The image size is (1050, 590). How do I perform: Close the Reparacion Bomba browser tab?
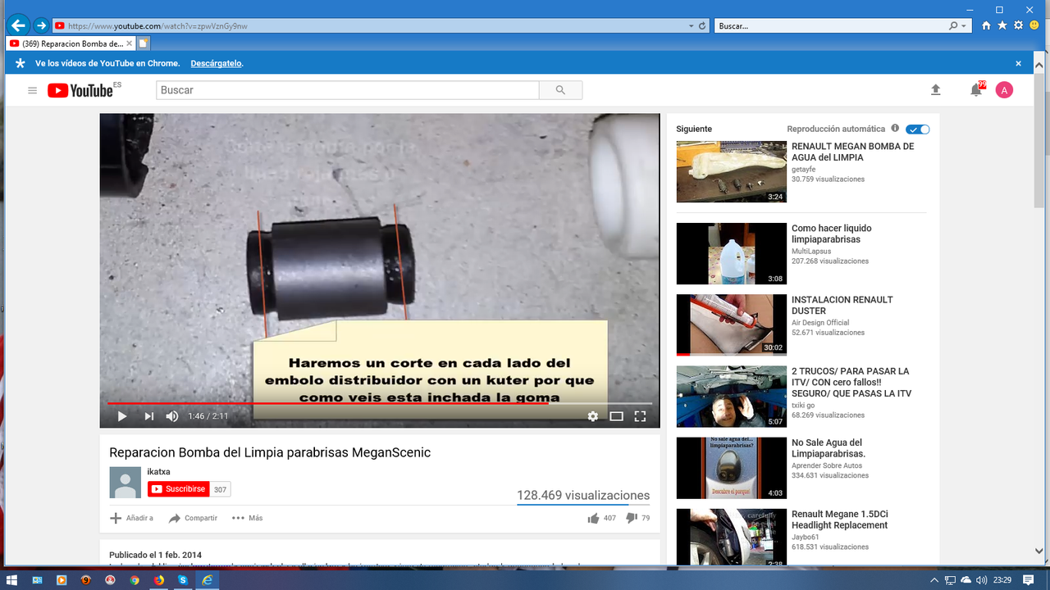click(129, 43)
